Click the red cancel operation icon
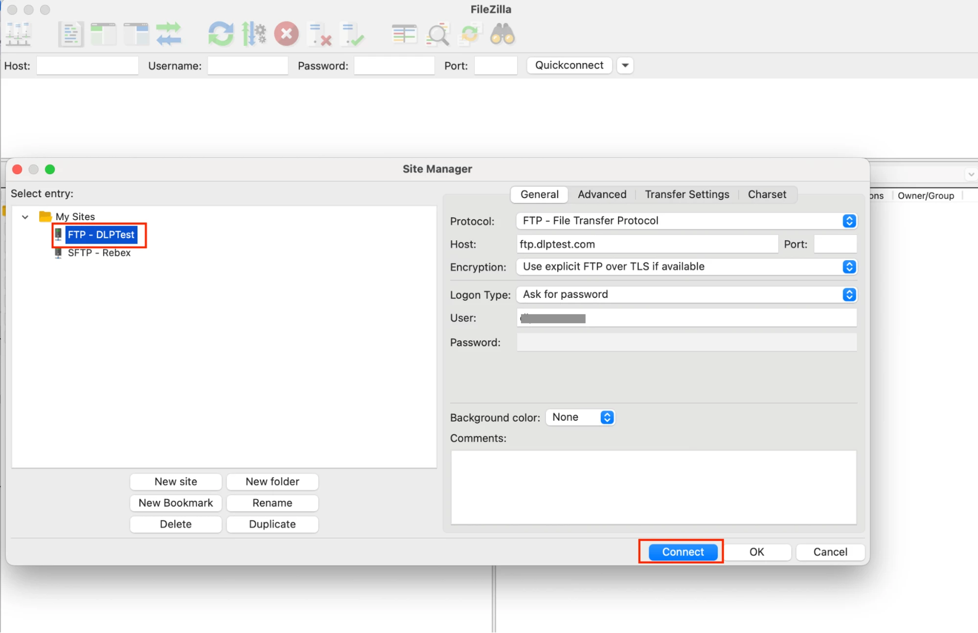Image resolution: width=978 pixels, height=633 pixels. [286, 34]
